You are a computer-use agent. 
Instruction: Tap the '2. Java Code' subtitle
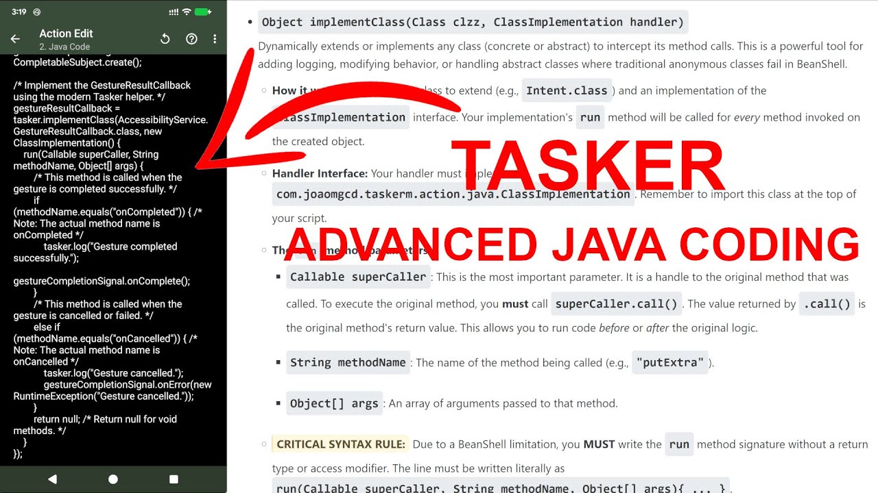64,47
